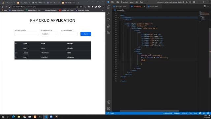Switch to the Index of browser tab

(23, 3)
